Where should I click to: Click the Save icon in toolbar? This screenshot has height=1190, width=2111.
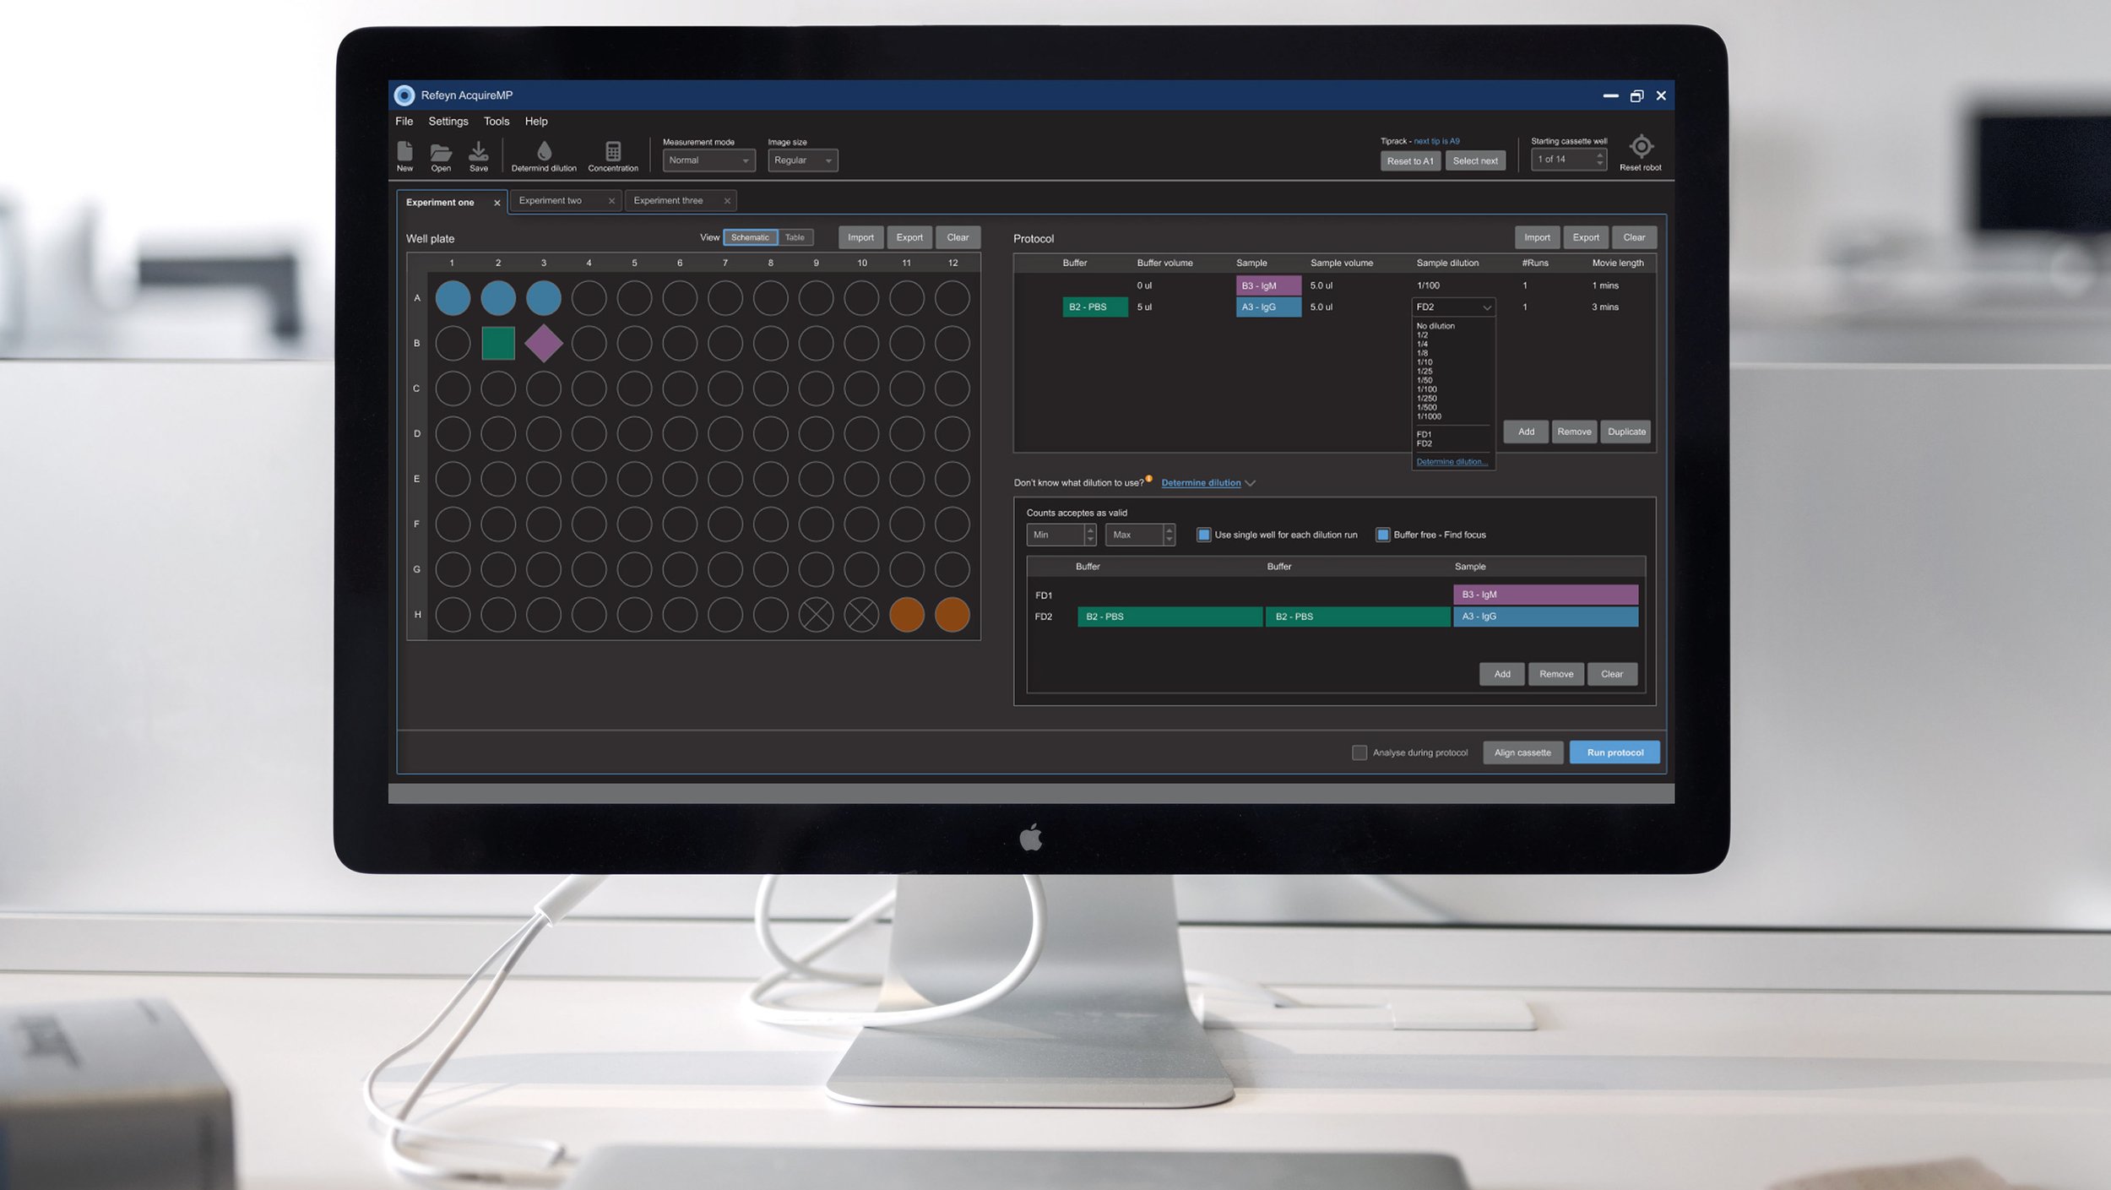tap(478, 152)
